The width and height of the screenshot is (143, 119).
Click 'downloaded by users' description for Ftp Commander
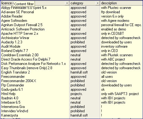click(116, 85)
